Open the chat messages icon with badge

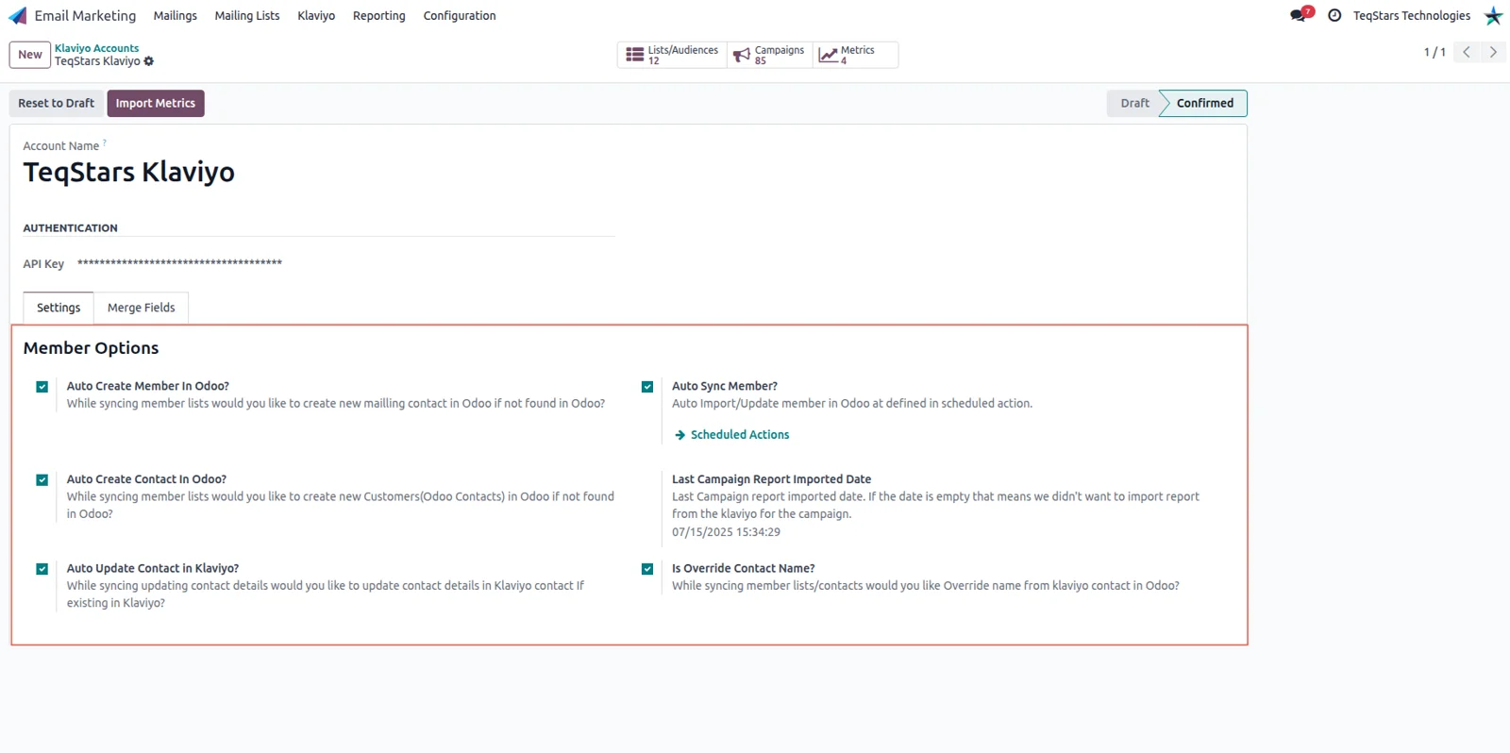(x=1301, y=14)
